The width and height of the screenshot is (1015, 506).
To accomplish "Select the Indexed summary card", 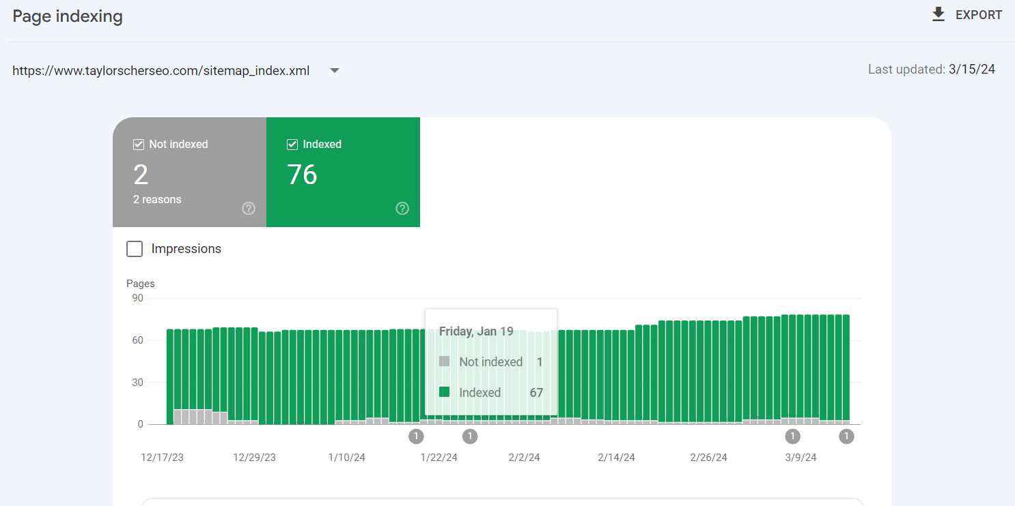I will pos(343,172).
